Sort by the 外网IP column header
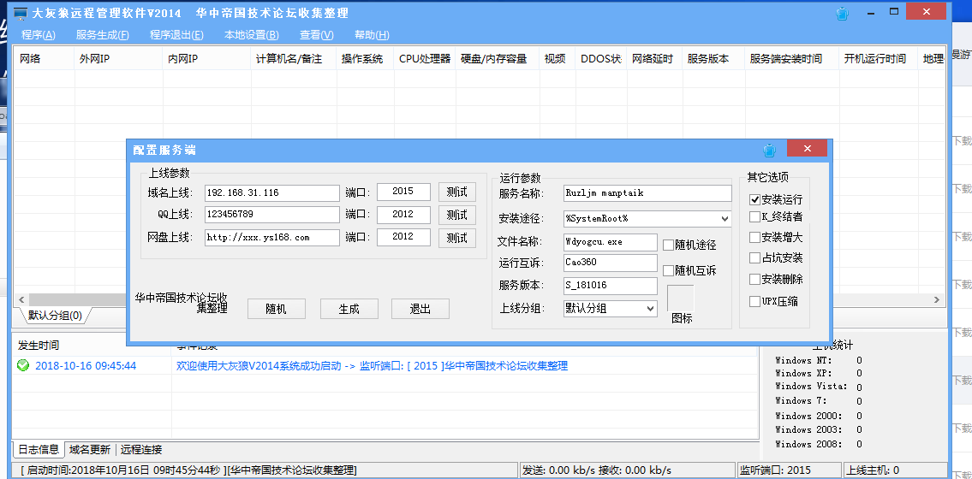The width and height of the screenshot is (972, 479). [119, 59]
